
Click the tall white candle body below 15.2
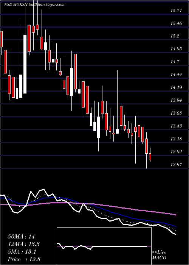tap(25, 64)
